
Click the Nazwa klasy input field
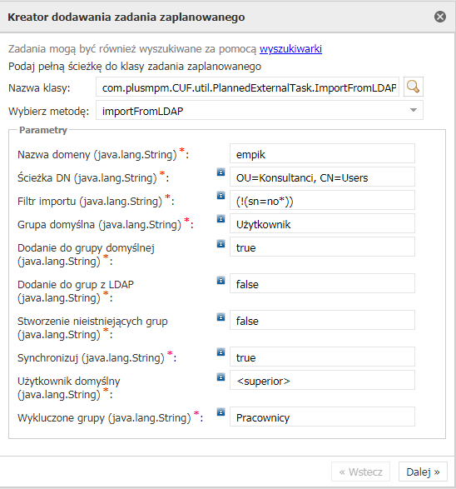pos(247,87)
